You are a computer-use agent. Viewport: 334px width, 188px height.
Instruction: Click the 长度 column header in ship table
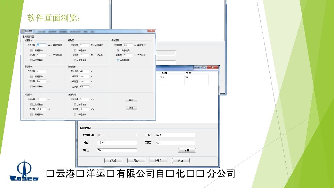pos(172,73)
